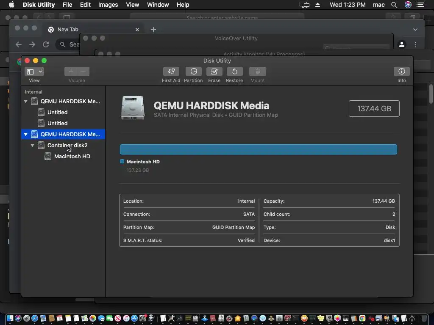
Task: Open App Store from the Dock
Action: (x=134, y=318)
